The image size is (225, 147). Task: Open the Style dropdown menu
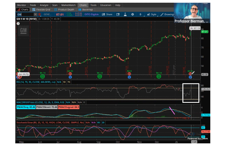pyautogui.click(x=152, y=15)
